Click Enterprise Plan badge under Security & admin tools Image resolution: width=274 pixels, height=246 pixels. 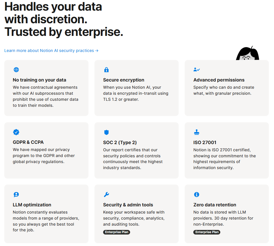[117, 232]
